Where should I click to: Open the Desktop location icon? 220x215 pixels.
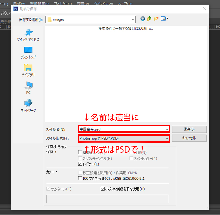(28, 50)
